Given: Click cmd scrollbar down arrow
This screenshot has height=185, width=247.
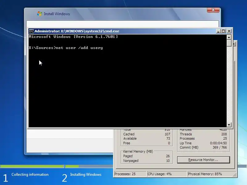Looking at the screenshot, I should pyautogui.click(x=229, y=125).
